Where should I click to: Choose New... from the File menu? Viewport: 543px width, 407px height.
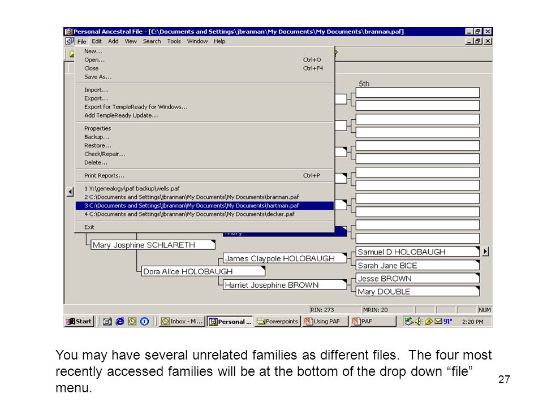[x=205, y=51]
